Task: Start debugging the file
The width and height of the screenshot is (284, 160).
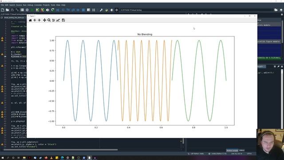Action: point(58,10)
